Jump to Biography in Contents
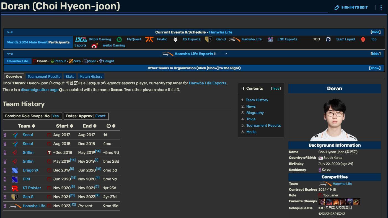 coord(255,113)
